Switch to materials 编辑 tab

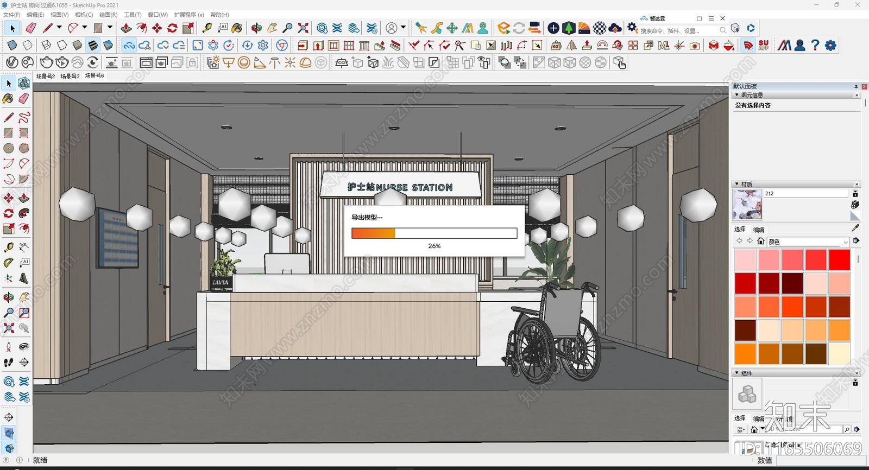coord(759,230)
